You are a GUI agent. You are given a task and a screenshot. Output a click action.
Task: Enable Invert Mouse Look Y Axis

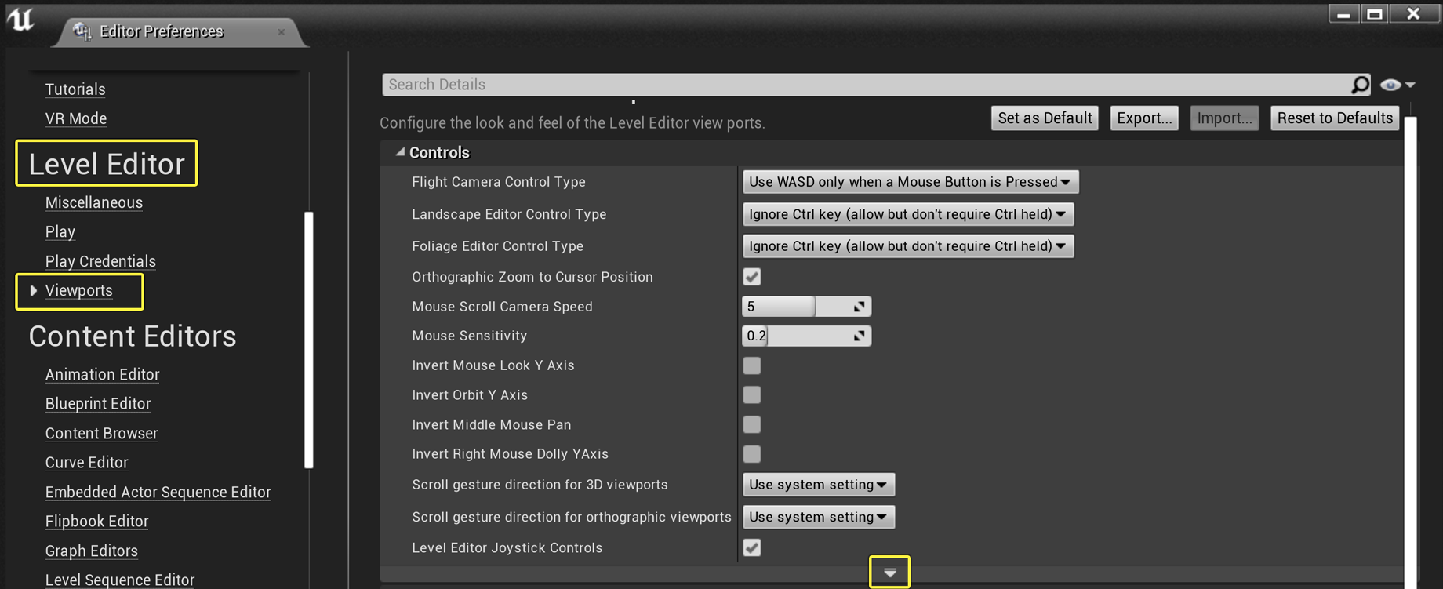tap(752, 365)
